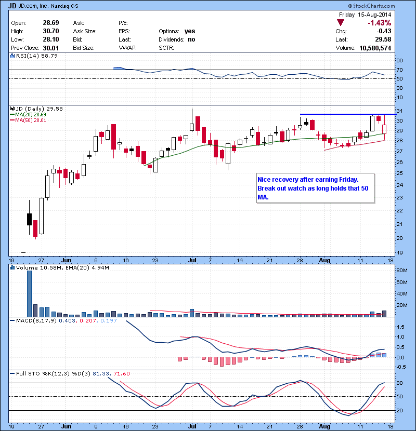The width and height of the screenshot is (416, 431).
Task: Click the 19 price axis label
Action: click(x=399, y=252)
